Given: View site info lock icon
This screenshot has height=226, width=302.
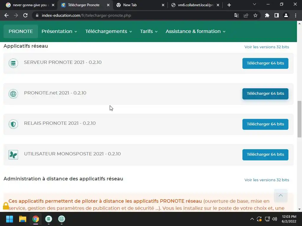Looking at the screenshot, I should pos(37,15).
